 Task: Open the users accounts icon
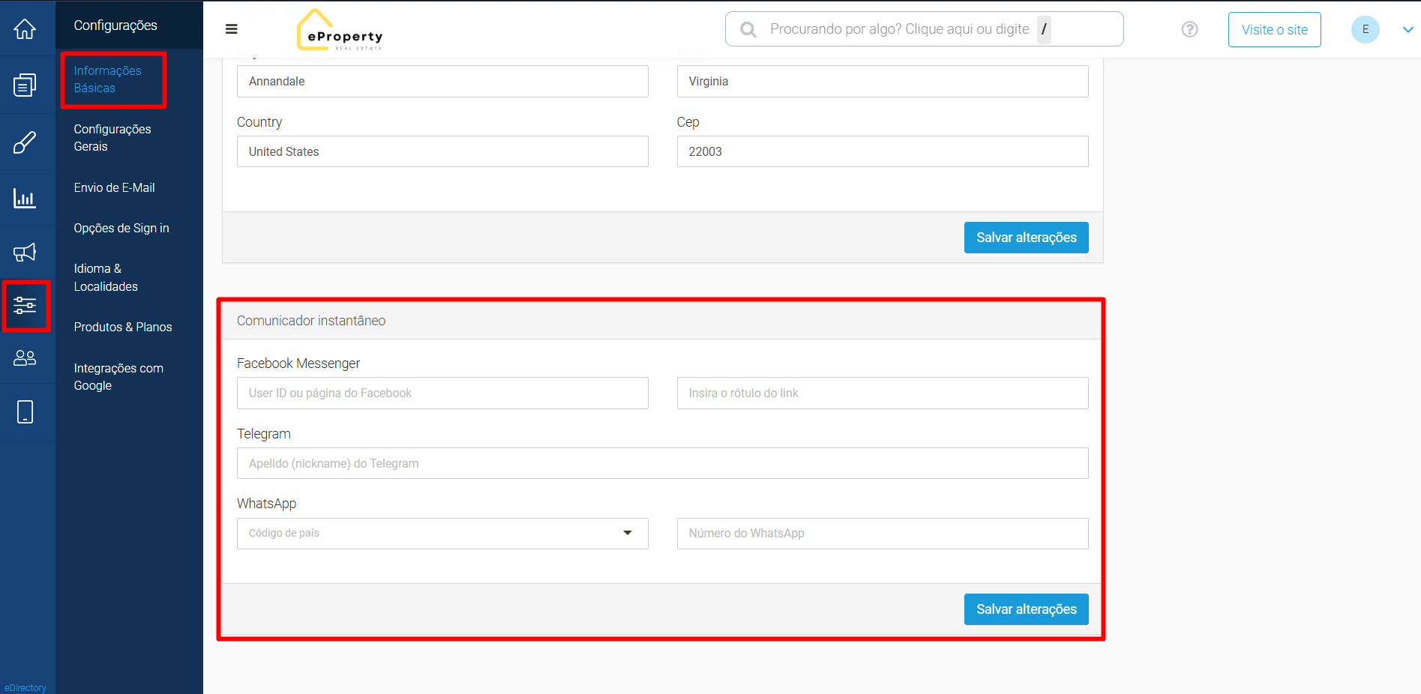click(25, 358)
